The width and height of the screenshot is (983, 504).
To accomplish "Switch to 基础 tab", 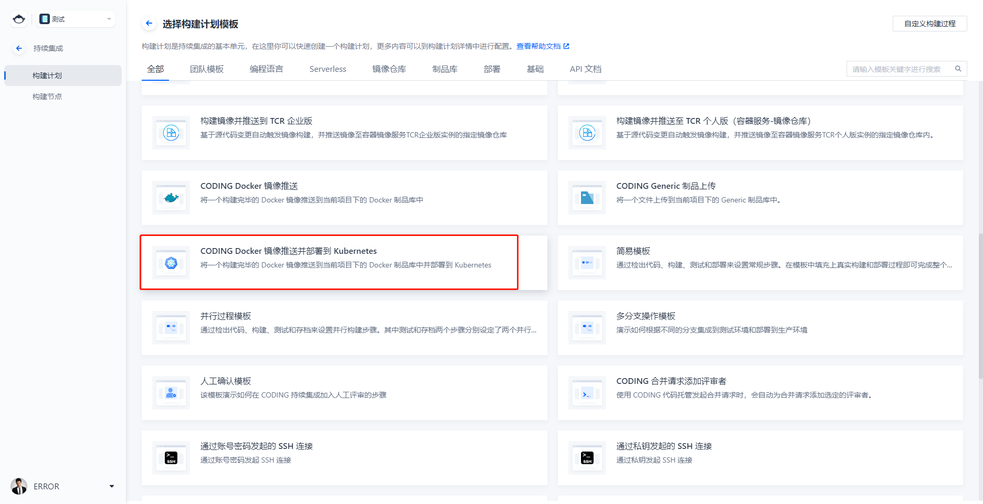I will tap(535, 69).
